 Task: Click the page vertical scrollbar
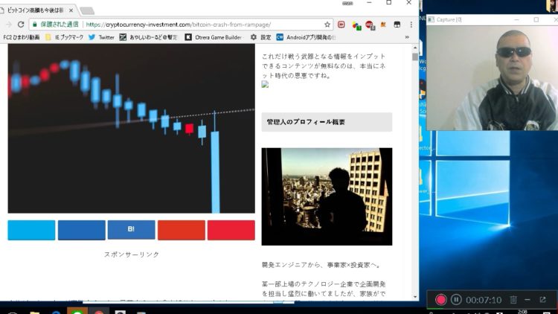pos(414,149)
